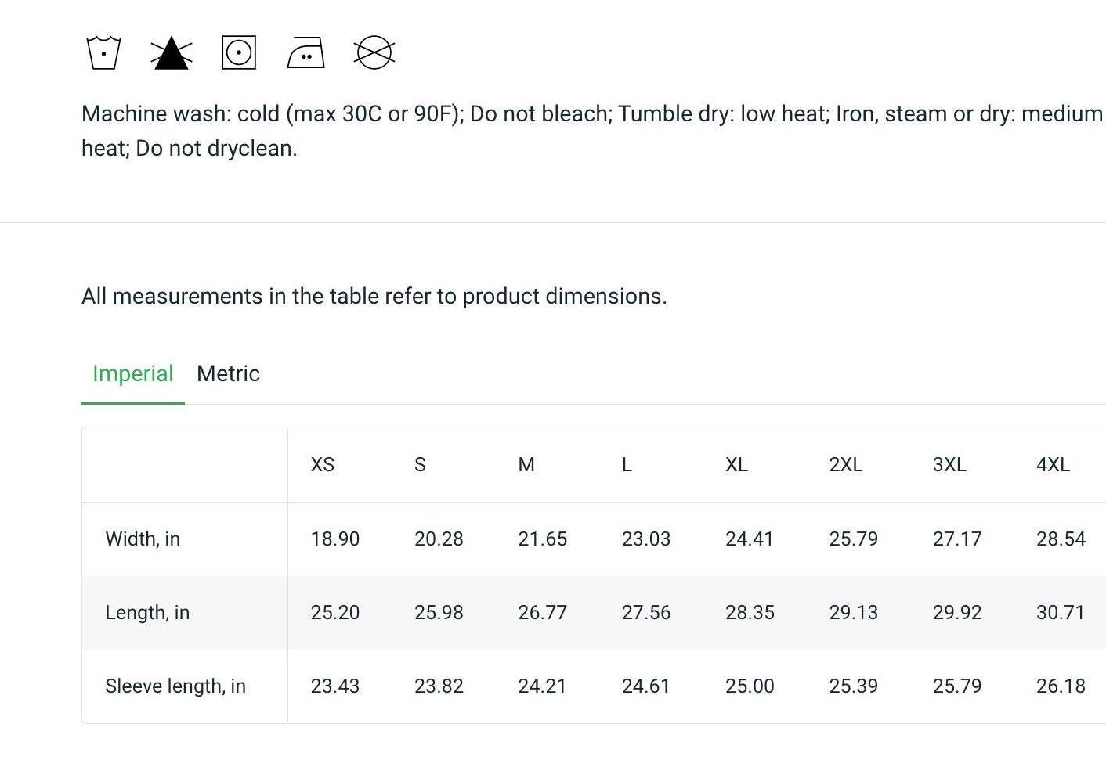1106x771 pixels.
Task: Click the iron medium heat icon
Action: 306,52
